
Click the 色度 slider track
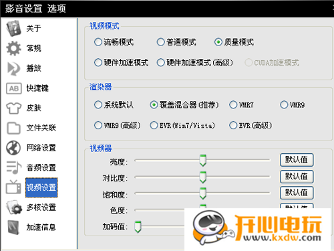tap(160, 210)
